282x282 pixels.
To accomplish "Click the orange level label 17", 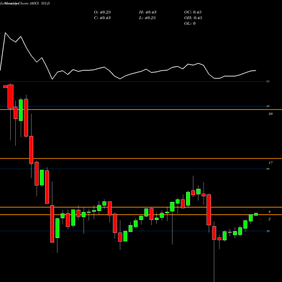I will (270, 163).
